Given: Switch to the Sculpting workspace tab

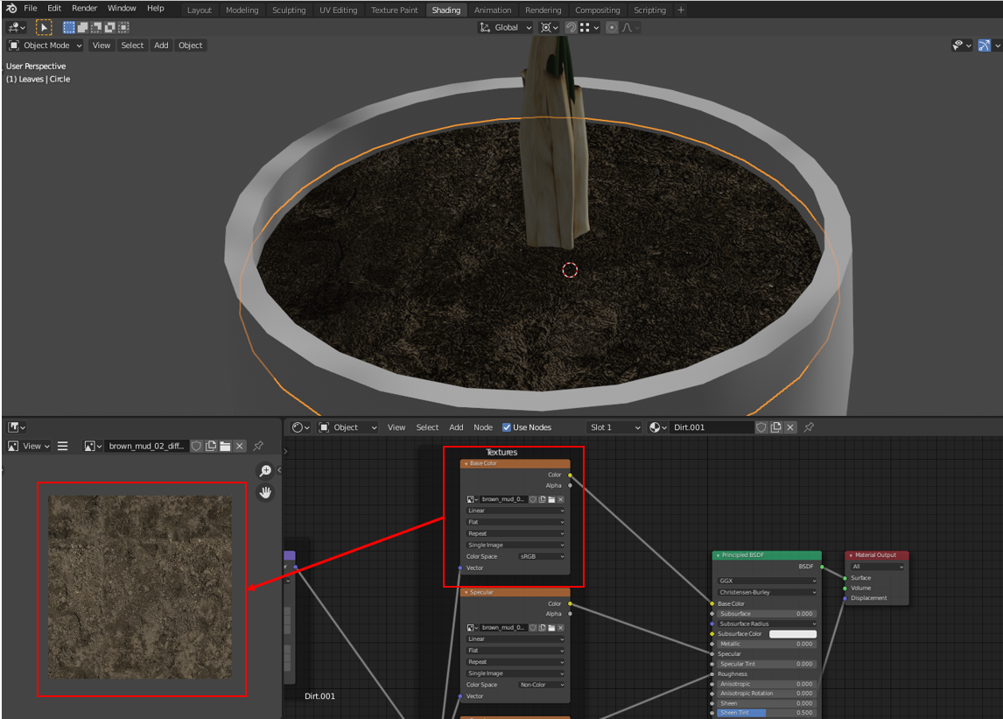Looking at the screenshot, I should tap(289, 11).
